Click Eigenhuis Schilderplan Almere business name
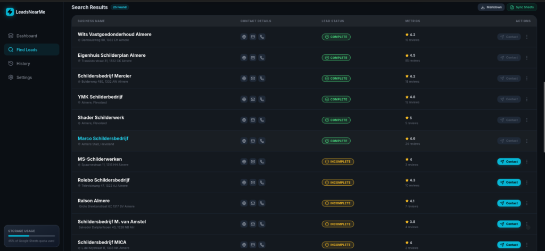Image resolution: width=545 pixels, height=251 pixels. [x=112, y=55]
